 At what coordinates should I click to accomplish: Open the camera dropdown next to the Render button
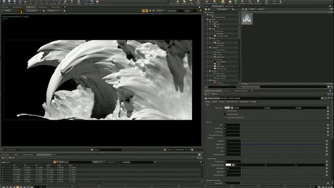coord(32,10)
